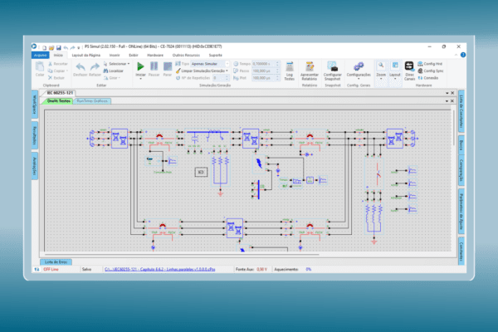Open the Busca right side panel tab
Viewport: 498px width, 332px height.
coord(461,145)
